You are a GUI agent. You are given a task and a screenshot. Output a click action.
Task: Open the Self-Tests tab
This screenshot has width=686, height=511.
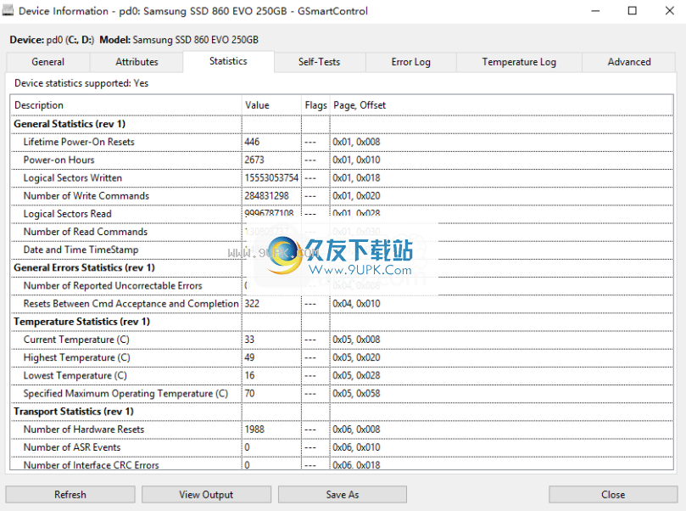[x=320, y=62]
